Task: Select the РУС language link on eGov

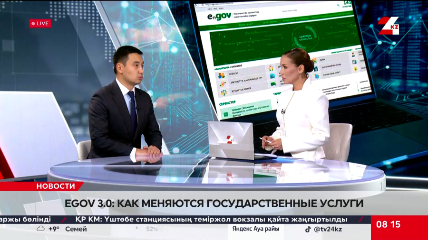Action: pos(215,9)
